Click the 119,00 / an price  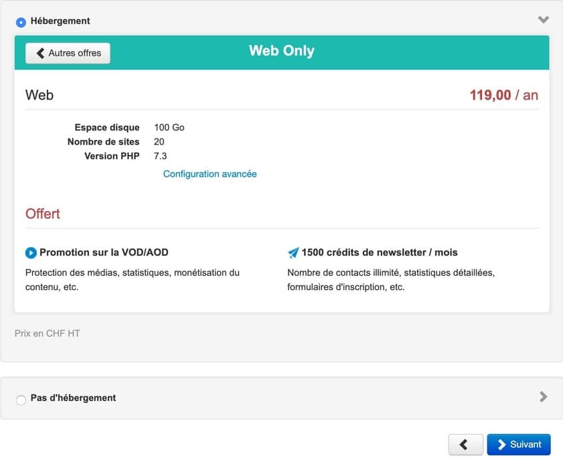coord(503,95)
